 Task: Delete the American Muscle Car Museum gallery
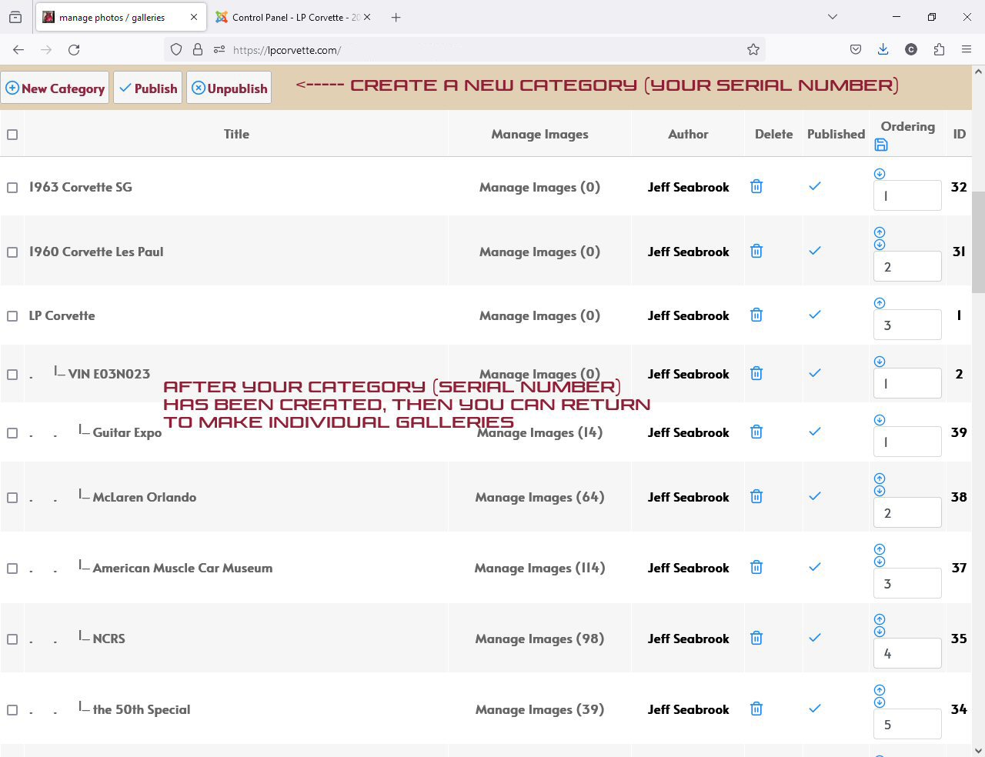point(756,567)
